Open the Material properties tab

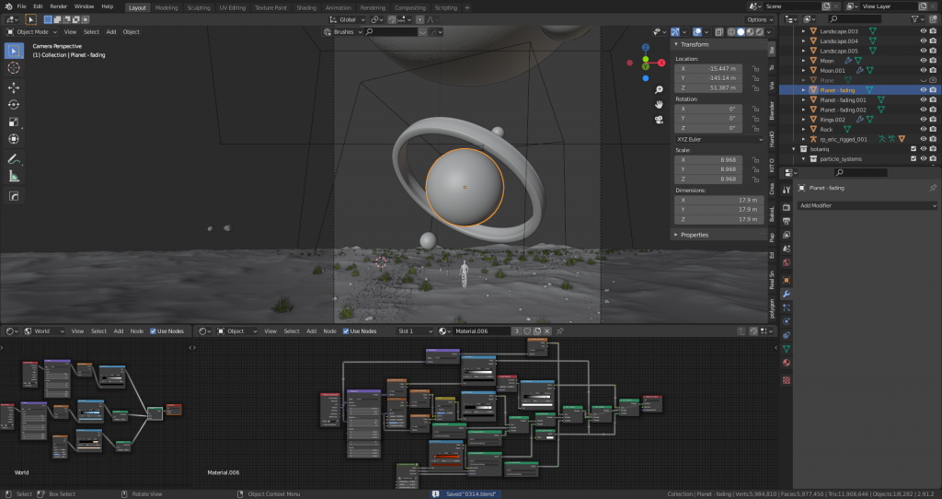pos(787,363)
